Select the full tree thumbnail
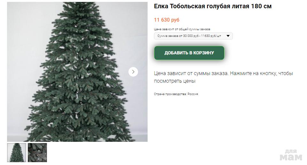Image resolution: width=307 pixels, height=165 pixels. pyautogui.click(x=17, y=153)
